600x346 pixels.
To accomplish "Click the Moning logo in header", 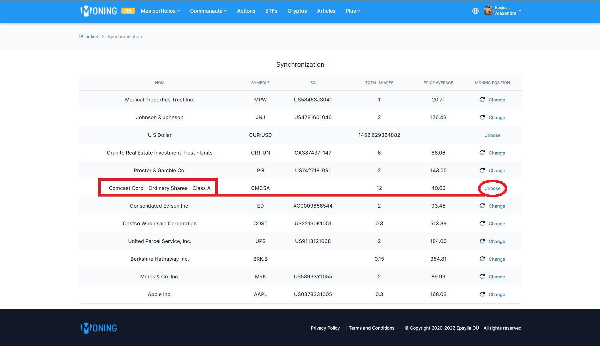I will [99, 11].
